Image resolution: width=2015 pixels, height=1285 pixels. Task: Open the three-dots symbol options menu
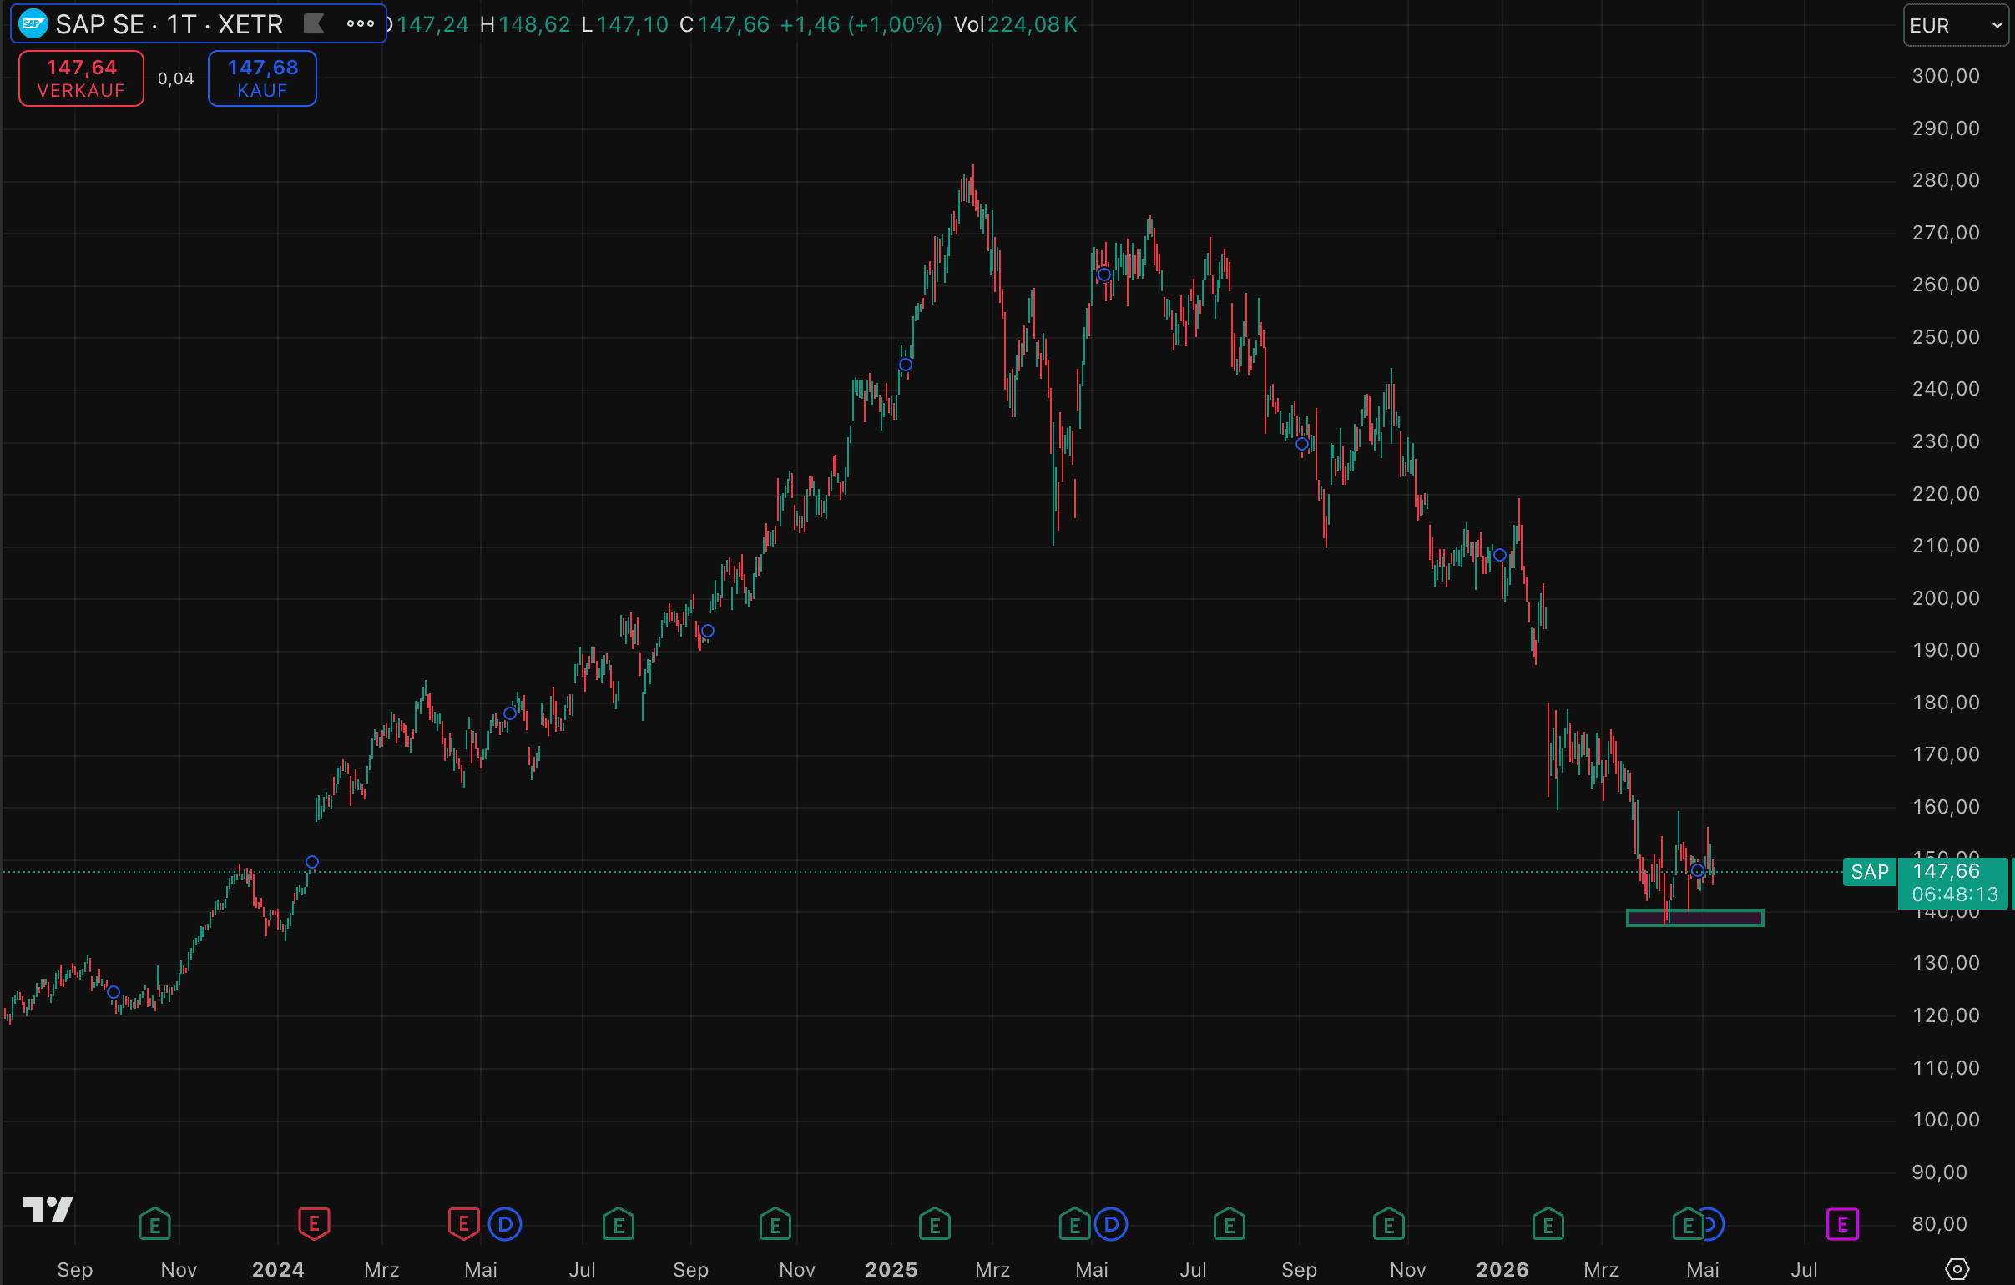(361, 24)
